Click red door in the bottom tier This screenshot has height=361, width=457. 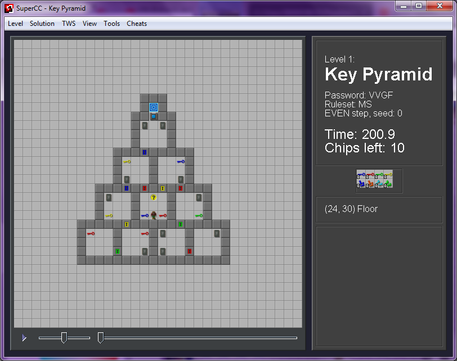click(x=190, y=251)
